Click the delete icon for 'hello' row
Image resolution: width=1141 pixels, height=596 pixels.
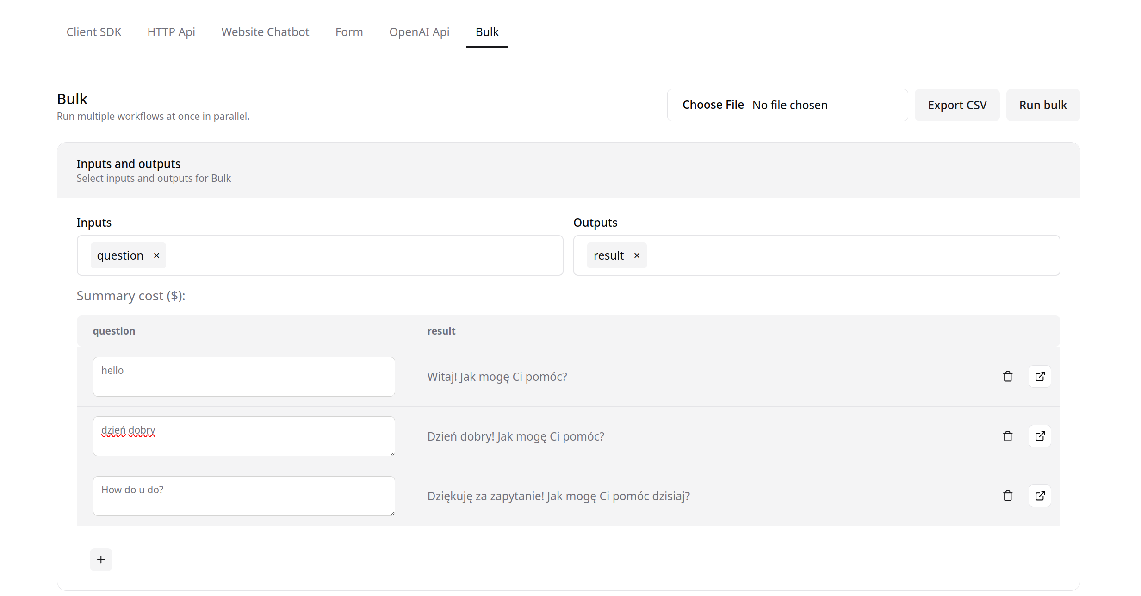pyautogui.click(x=1007, y=376)
